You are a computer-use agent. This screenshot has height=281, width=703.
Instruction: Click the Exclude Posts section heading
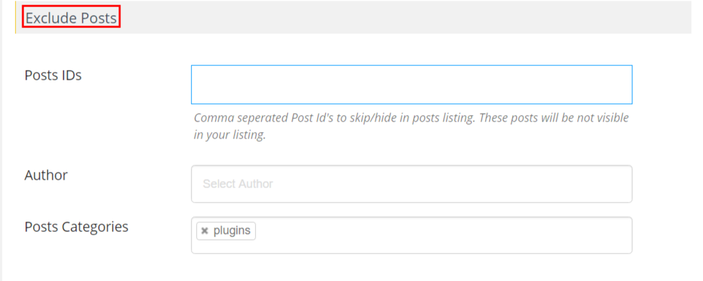71,18
